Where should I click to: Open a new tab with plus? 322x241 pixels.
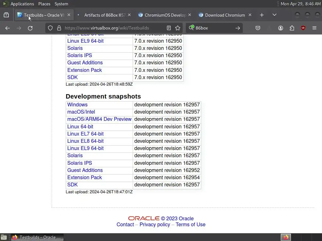[x=262, y=15]
